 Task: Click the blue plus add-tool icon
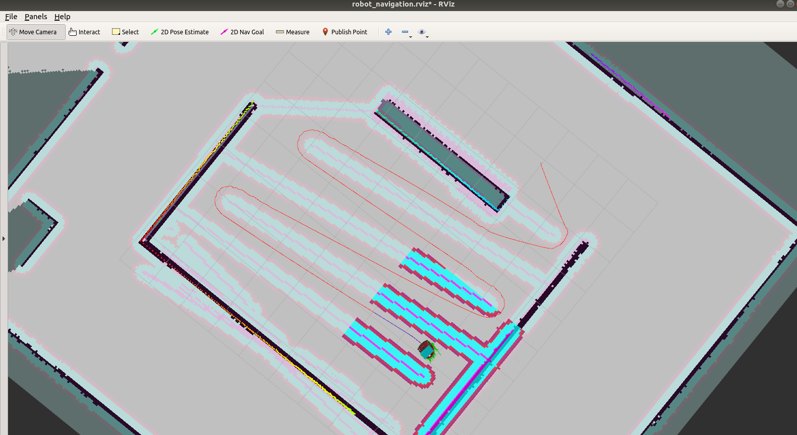388,32
